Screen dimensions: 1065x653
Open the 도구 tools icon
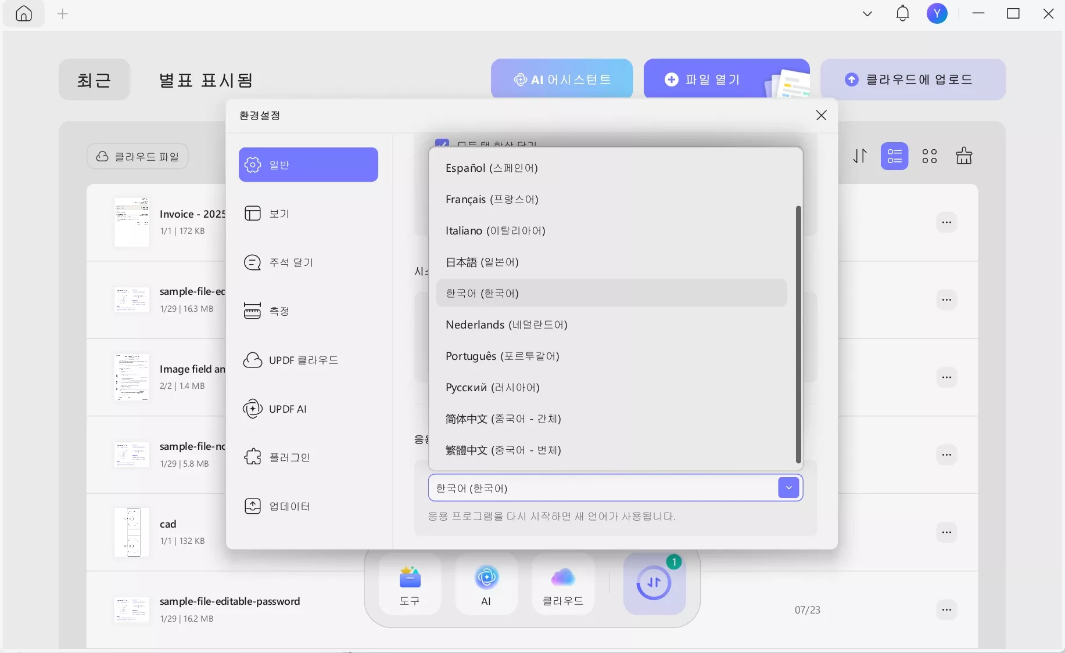pyautogui.click(x=410, y=585)
